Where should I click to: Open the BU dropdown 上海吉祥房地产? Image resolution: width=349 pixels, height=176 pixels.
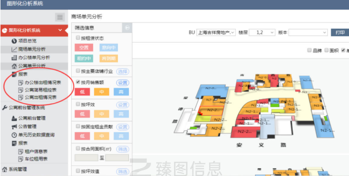[x=216, y=33]
